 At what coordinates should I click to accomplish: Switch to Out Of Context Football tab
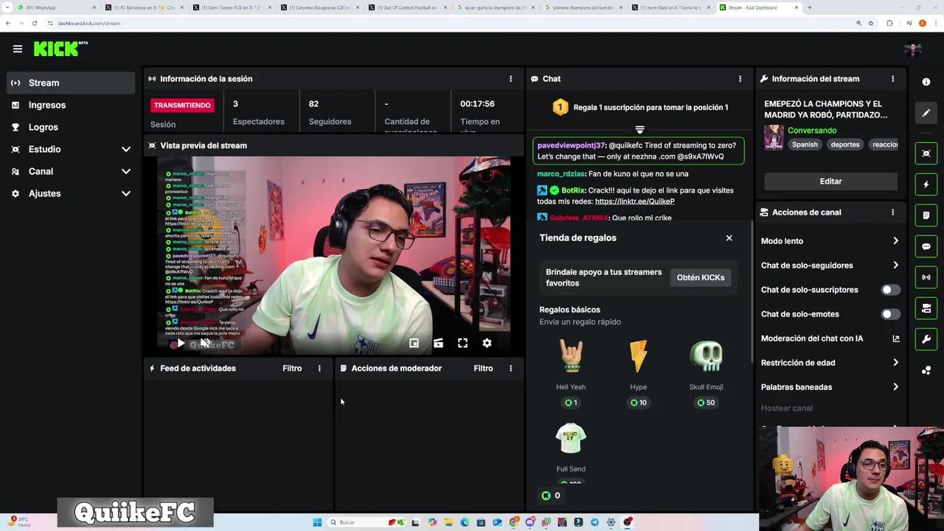click(408, 7)
